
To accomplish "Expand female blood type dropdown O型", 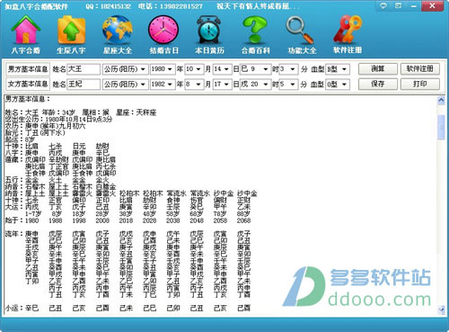I will (x=345, y=85).
